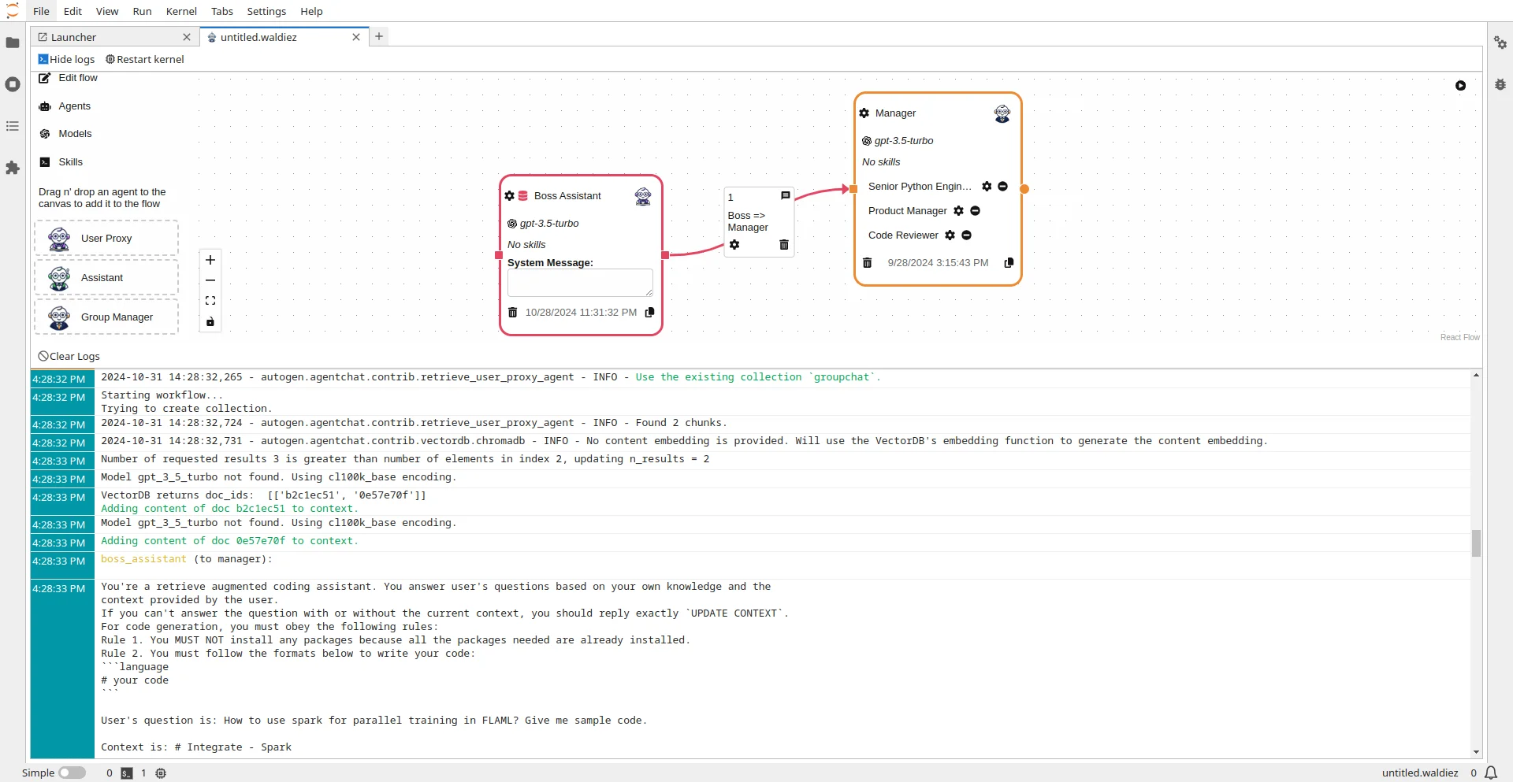The width and height of the screenshot is (1513, 782).
Task: Click the logs panel scrollbar thumb
Action: [x=1476, y=543]
